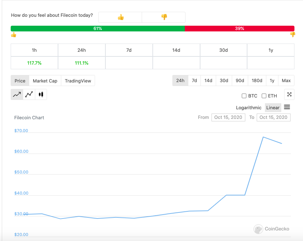Open the Market Cap tab

point(45,81)
